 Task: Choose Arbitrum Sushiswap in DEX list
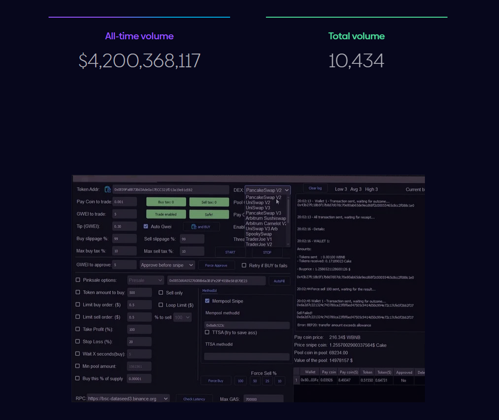(265, 218)
